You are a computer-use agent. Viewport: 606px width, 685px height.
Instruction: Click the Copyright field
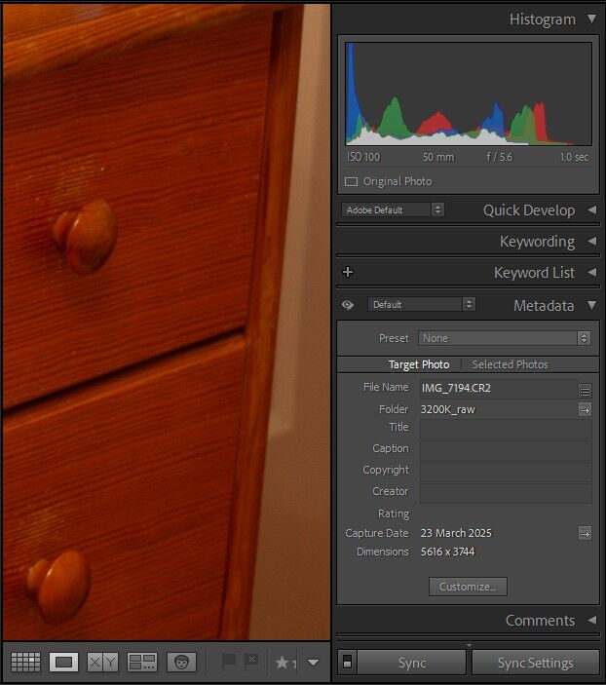point(506,471)
